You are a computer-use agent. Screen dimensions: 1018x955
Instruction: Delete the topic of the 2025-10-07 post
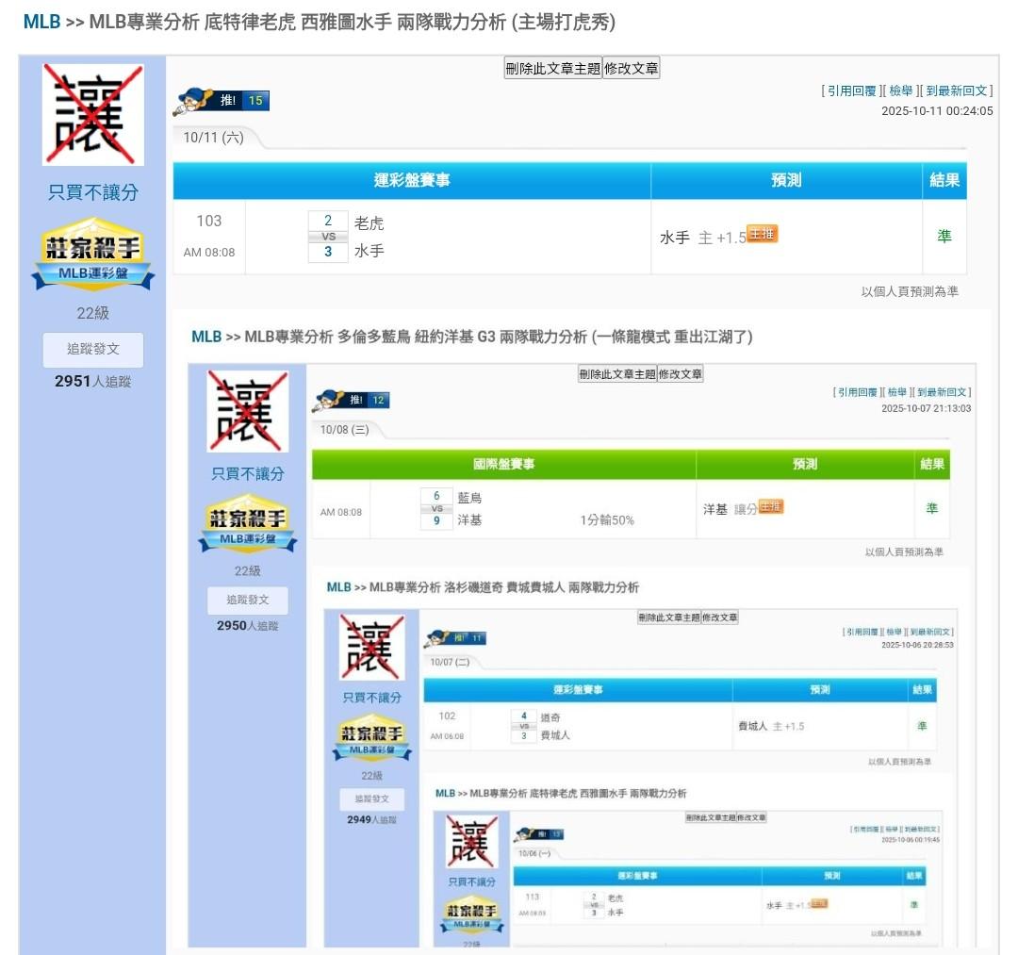[x=617, y=374]
